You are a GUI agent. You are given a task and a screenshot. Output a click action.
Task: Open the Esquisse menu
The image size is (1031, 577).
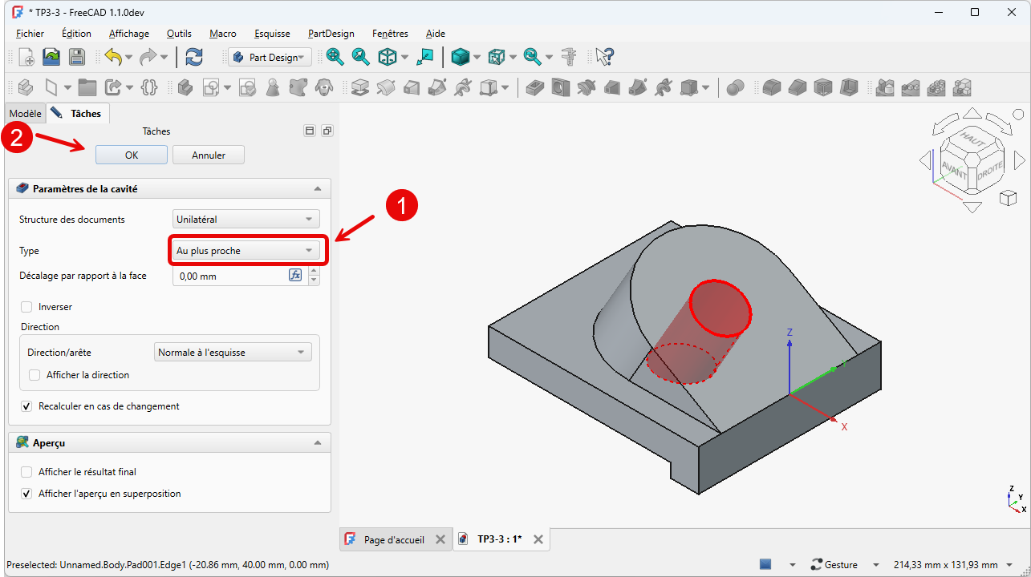click(272, 34)
